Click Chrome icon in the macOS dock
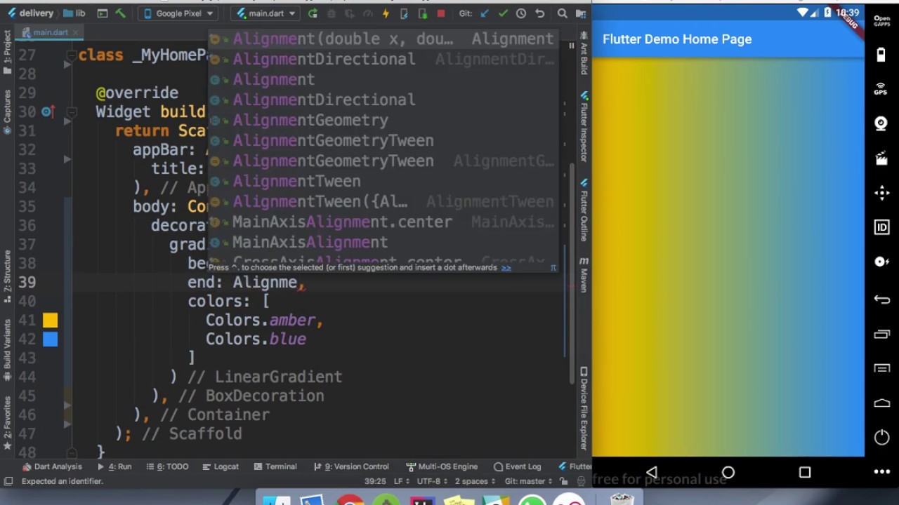The image size is (899, 505). point(349,501)
